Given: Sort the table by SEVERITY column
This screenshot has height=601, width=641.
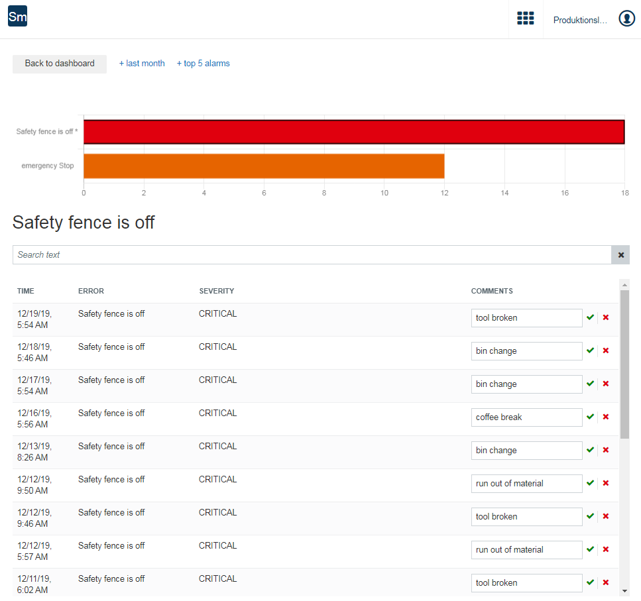Looking at the screenshot, I should [217, 291].
